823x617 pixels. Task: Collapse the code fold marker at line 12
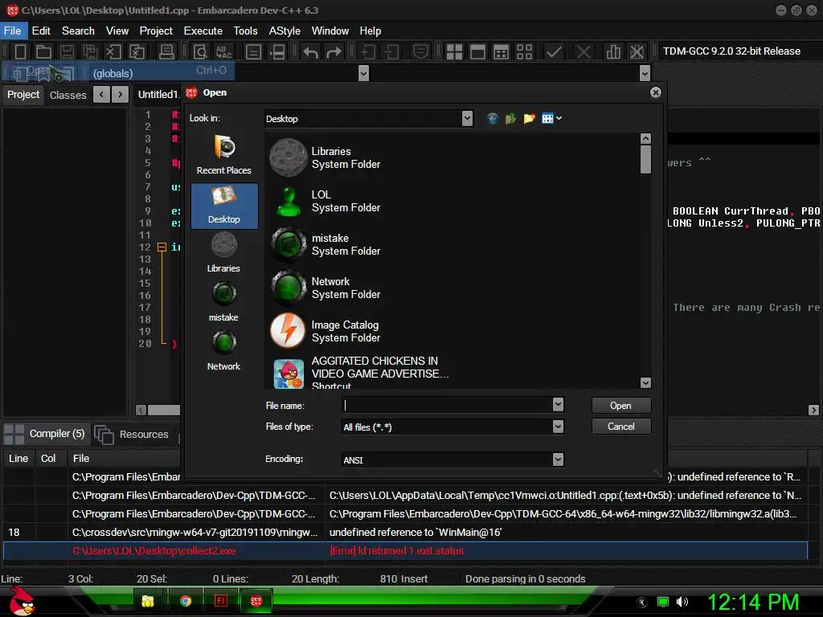point(162,247)
